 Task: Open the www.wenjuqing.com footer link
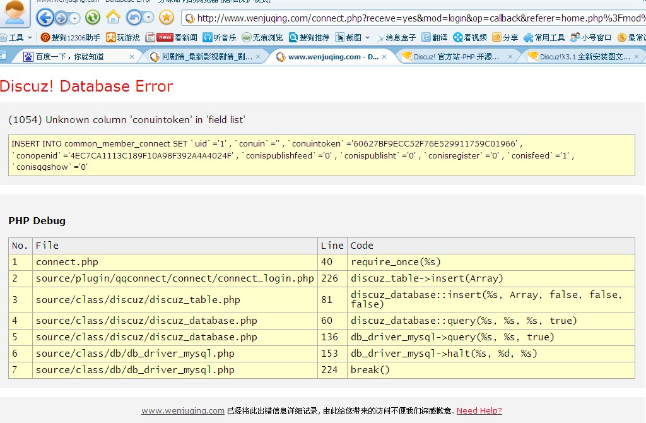point(182,410)
